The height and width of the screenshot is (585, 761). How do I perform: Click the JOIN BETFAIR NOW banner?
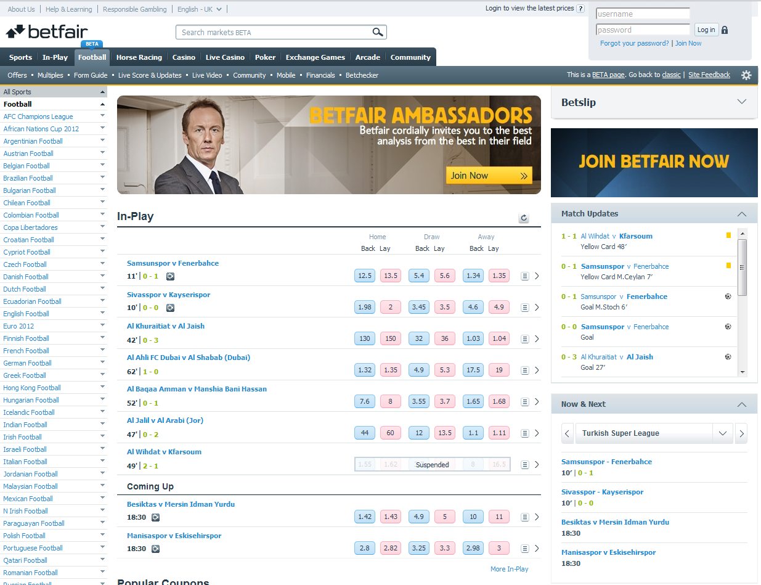(x=654, y=163)
